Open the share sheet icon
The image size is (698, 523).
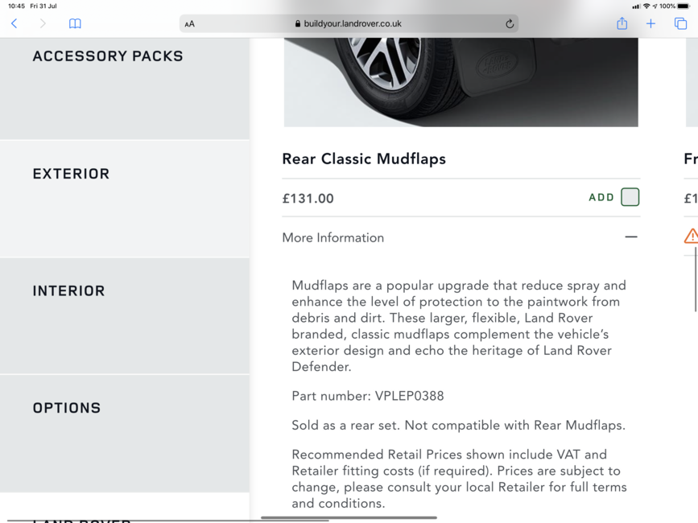pyautogui.click(x=622, y=23)
